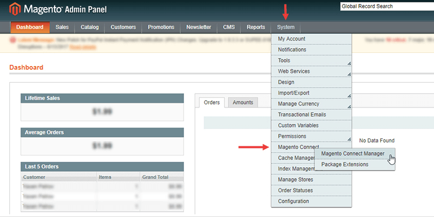Click the Magento logo icon

click(15, 9)
